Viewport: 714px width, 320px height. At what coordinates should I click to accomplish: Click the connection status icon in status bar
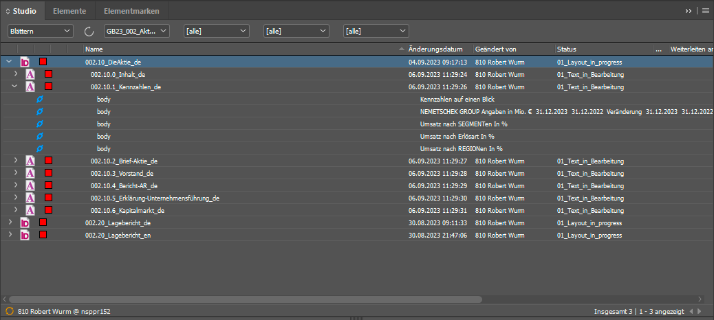click(x=9, y=310)
